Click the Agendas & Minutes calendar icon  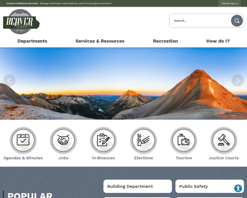click(x=23, y=140)
